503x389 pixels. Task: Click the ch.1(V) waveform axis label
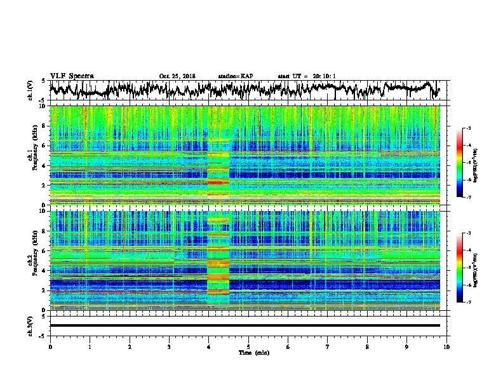pyautogui.click(x=30, y=90)
